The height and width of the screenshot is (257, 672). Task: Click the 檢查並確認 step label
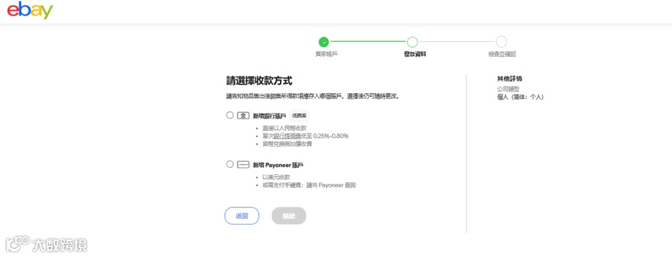click(x=502, y=54)
